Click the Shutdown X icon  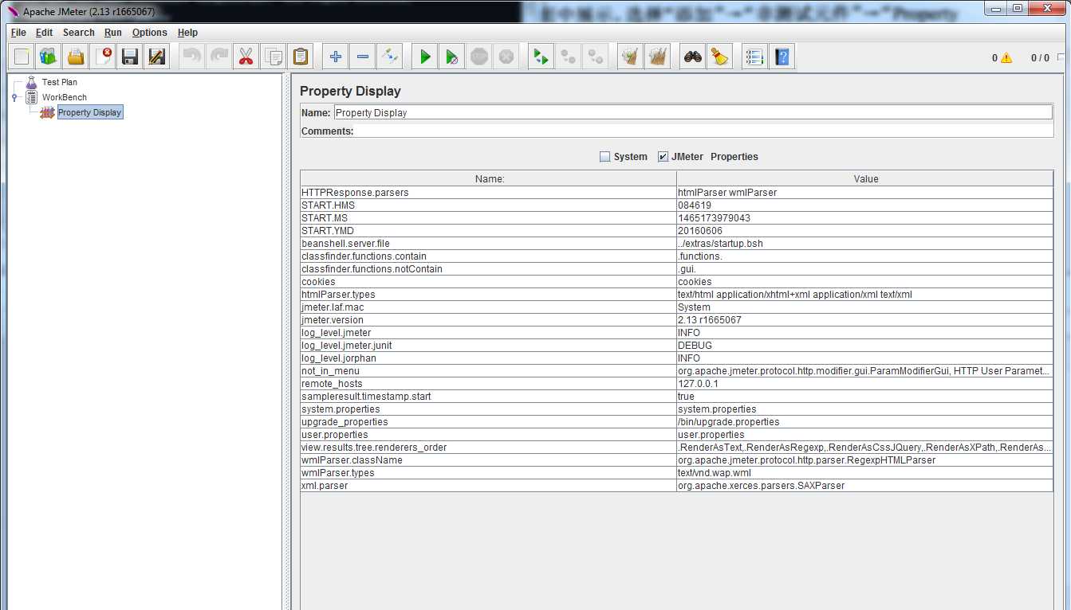pyautogui.click(x=506, y=57)
